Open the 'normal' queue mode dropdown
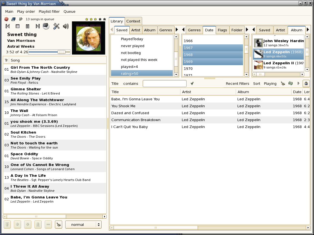The image size is (314, 235). 83,225
